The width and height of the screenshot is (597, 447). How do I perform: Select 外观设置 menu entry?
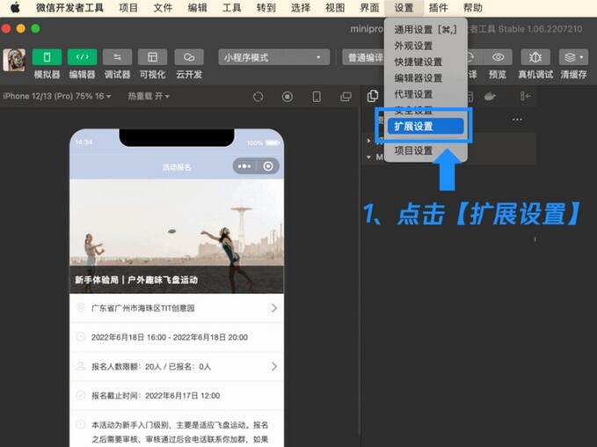[426, 46]
